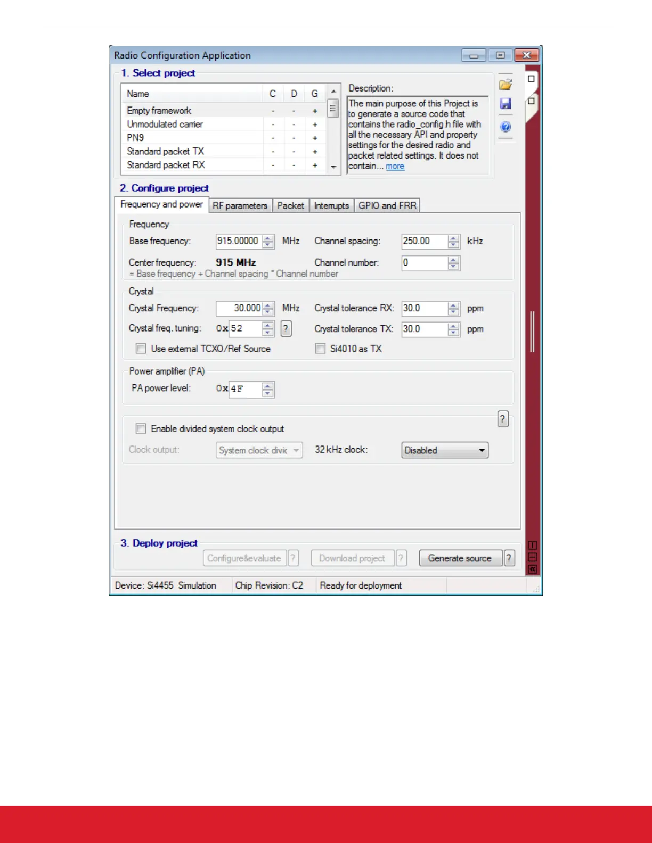652x843 pixels.
Task: Increase PA power level with up arrow
Action: click(x=268, y=386)
